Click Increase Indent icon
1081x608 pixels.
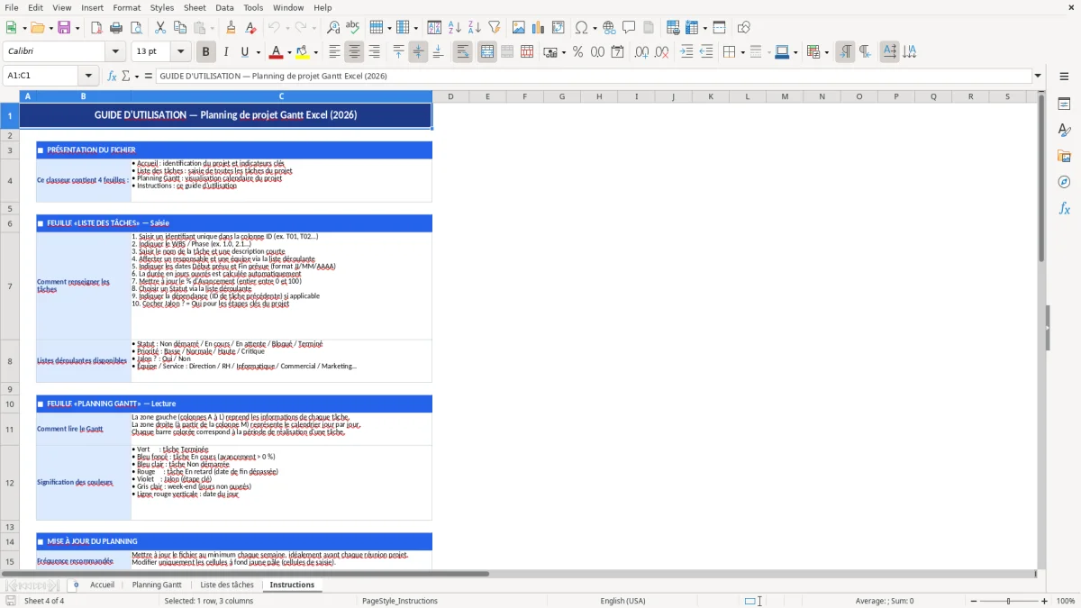686,52
